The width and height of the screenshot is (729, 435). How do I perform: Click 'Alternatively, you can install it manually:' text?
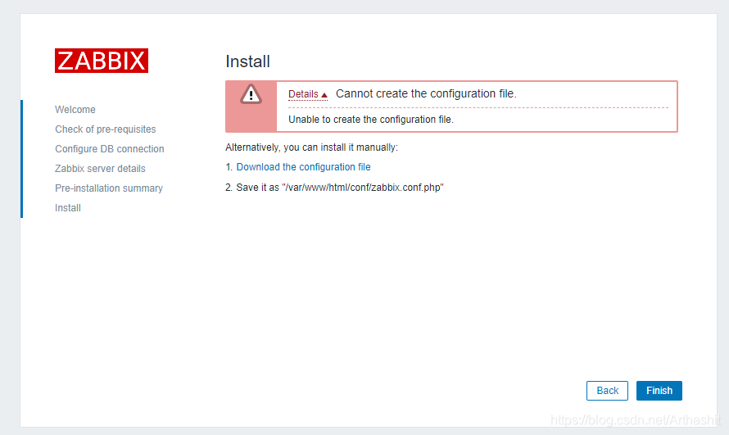[x=311, y=147]
